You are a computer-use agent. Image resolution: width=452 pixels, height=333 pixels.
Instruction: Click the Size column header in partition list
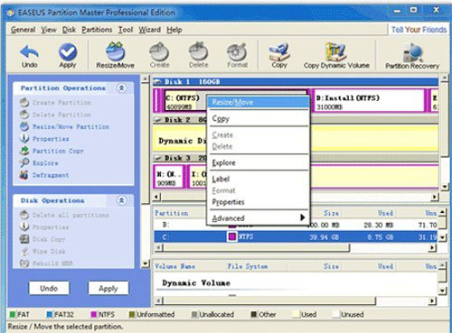point(332,213)
